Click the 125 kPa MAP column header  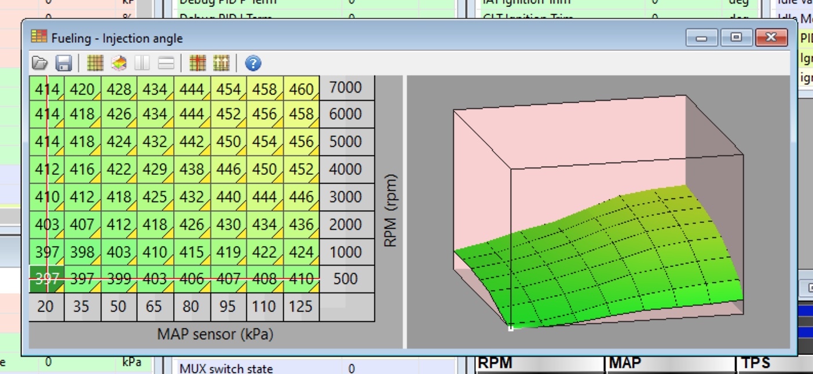point(301,306)
